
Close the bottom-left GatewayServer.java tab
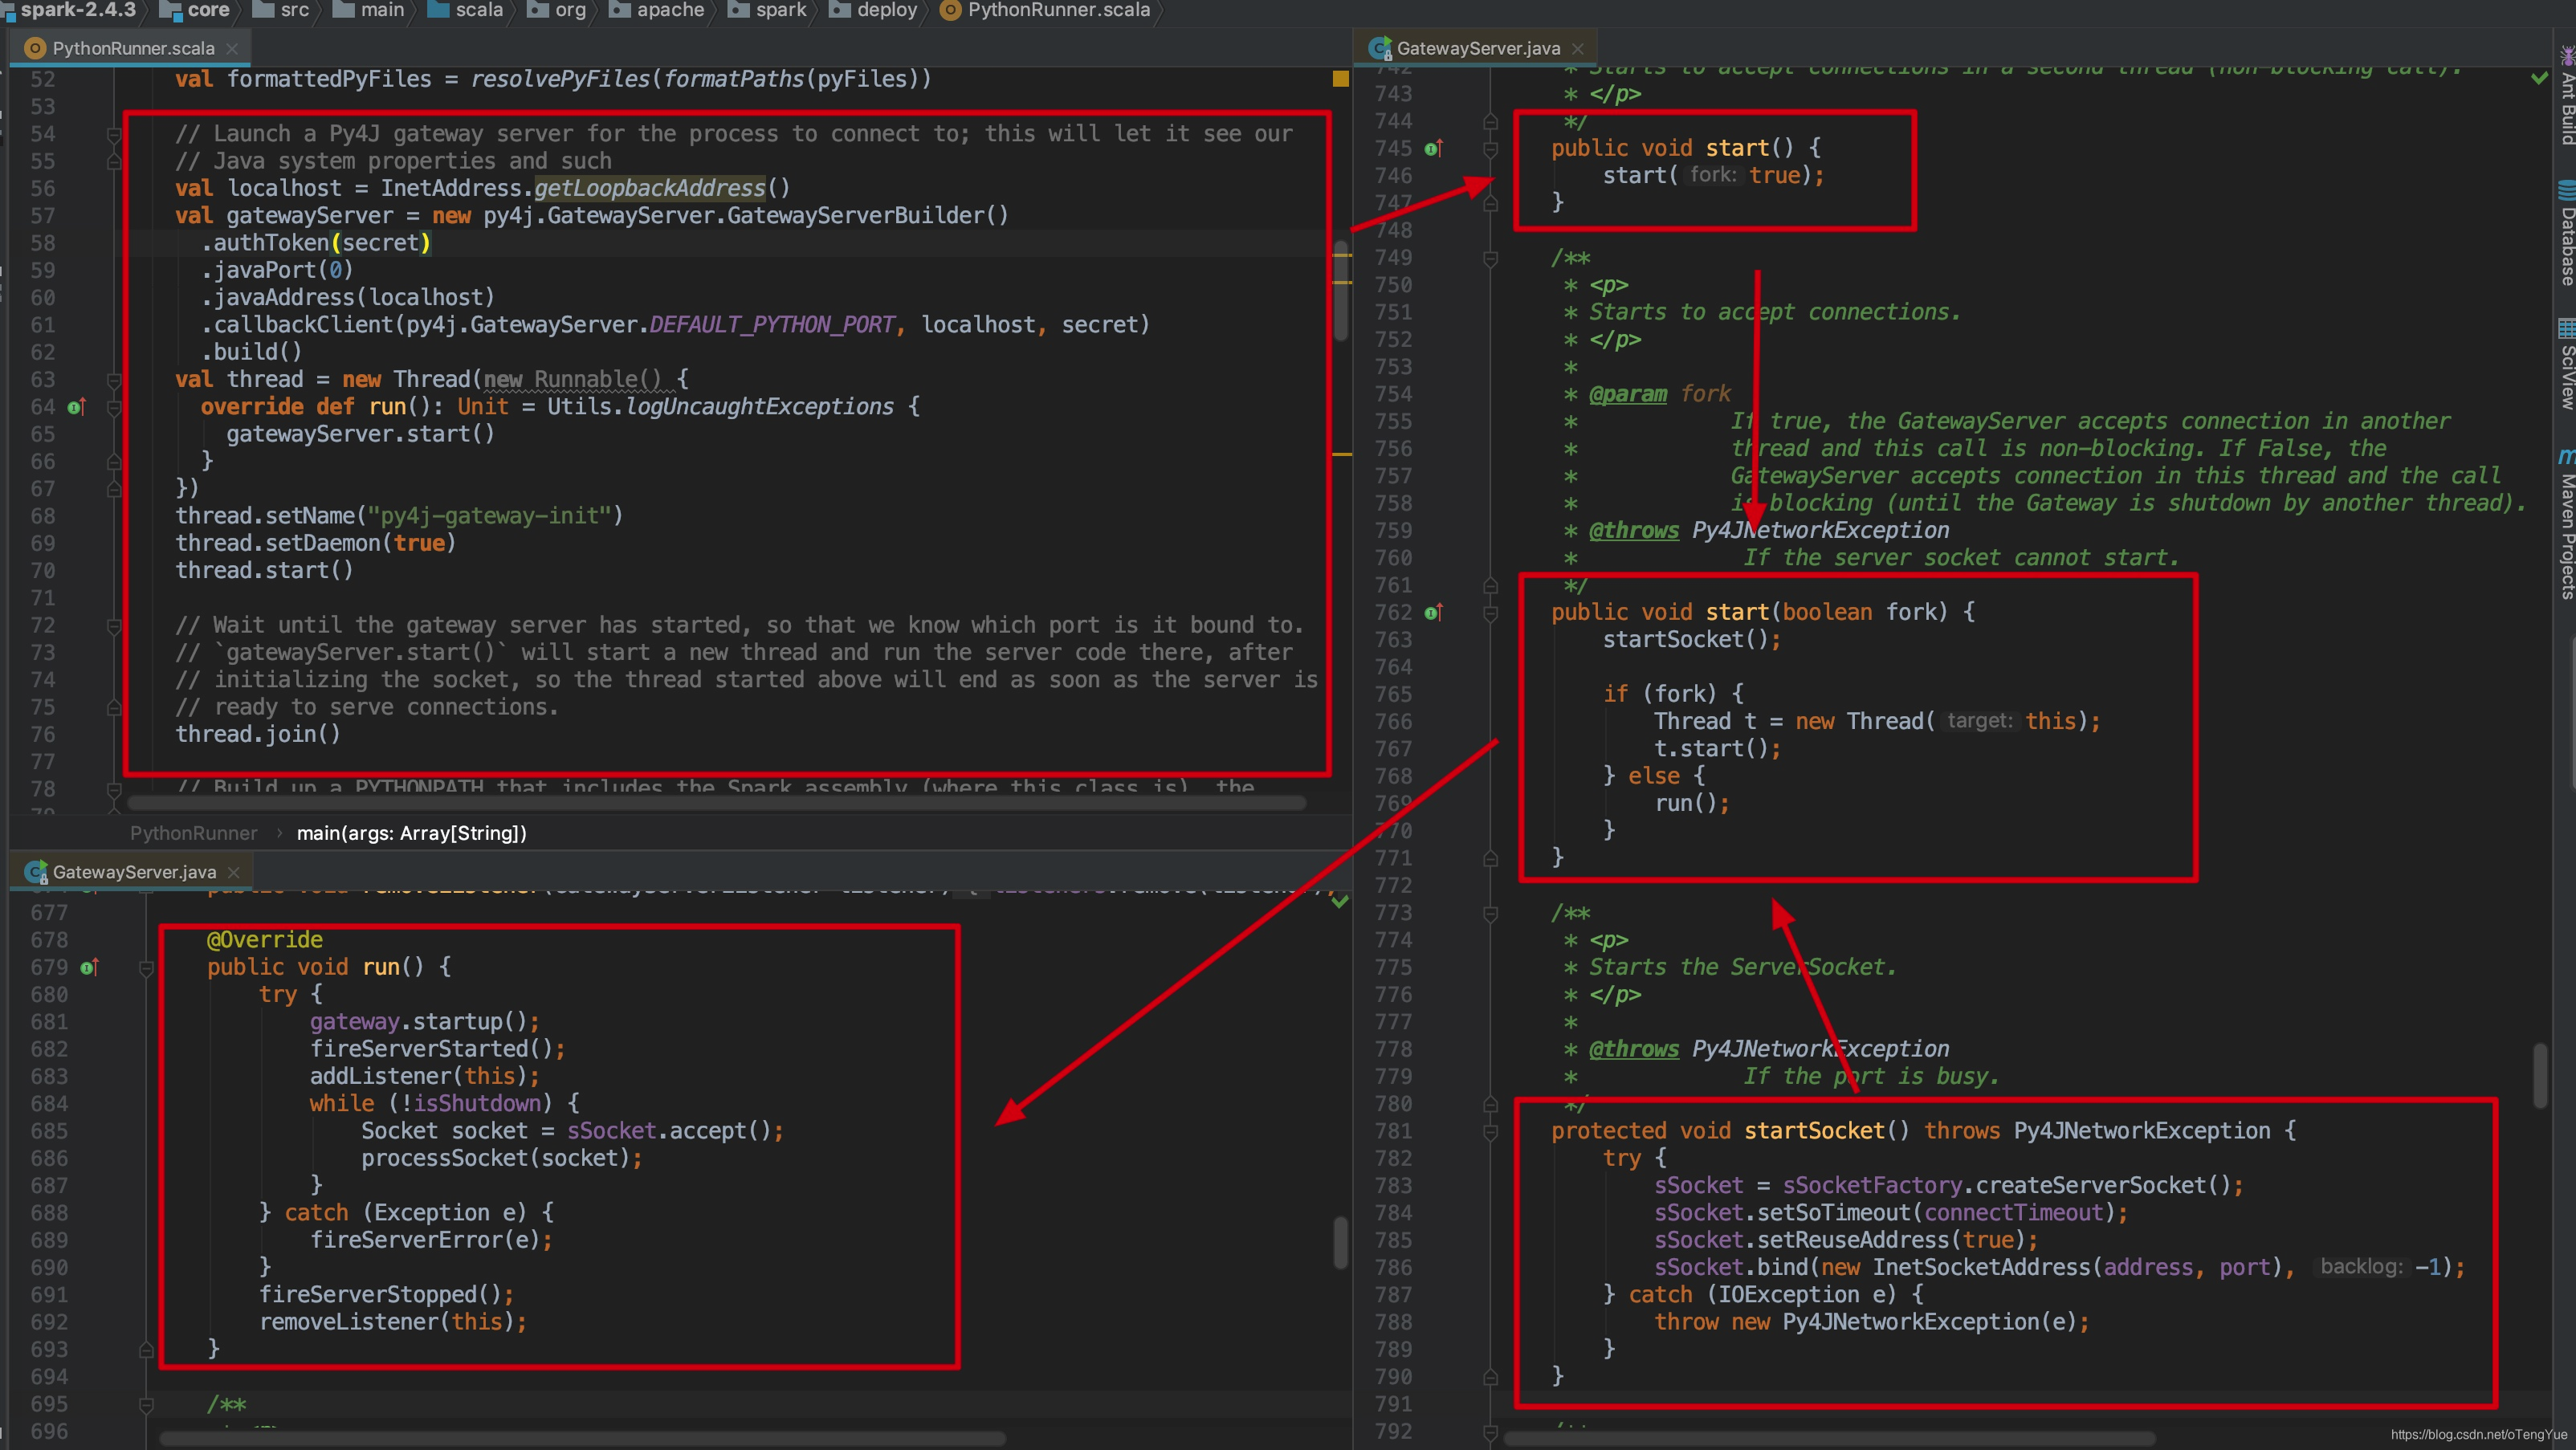point(234,872)
